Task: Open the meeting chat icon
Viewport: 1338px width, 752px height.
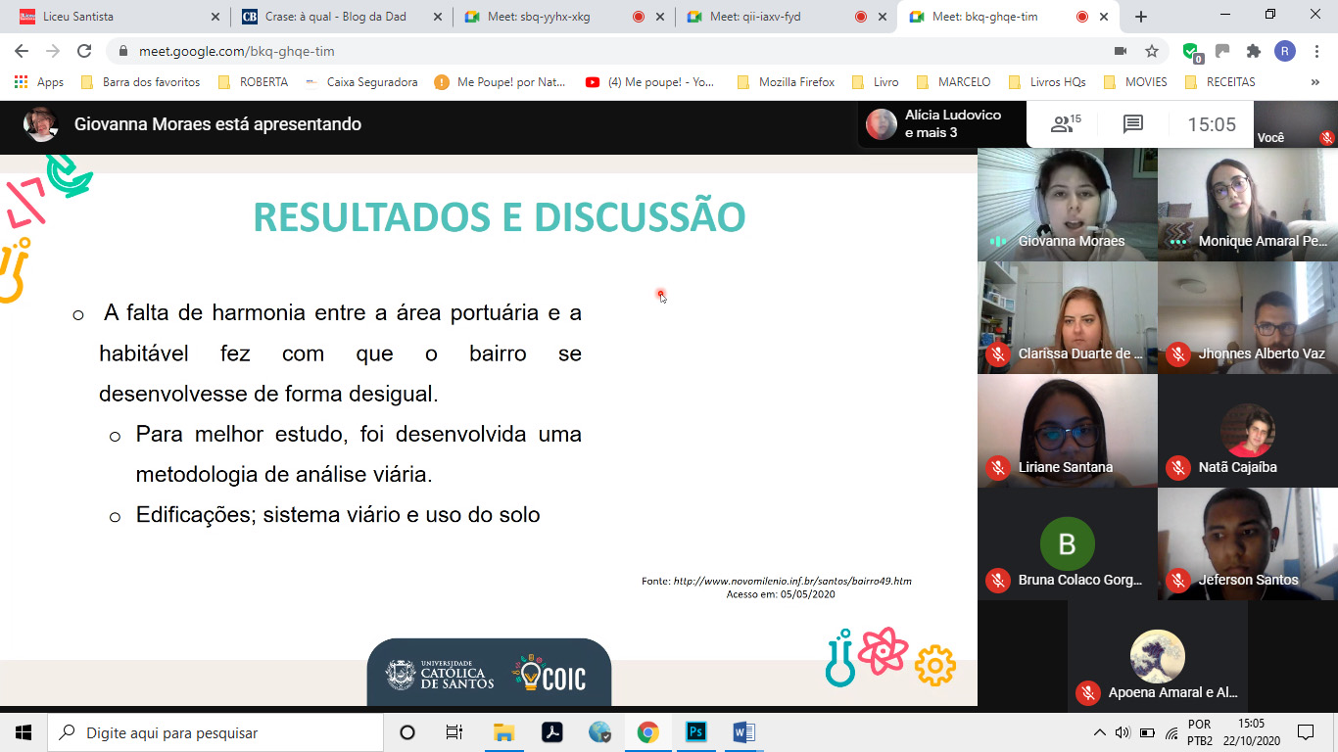Action: [x=1132, y=124]
